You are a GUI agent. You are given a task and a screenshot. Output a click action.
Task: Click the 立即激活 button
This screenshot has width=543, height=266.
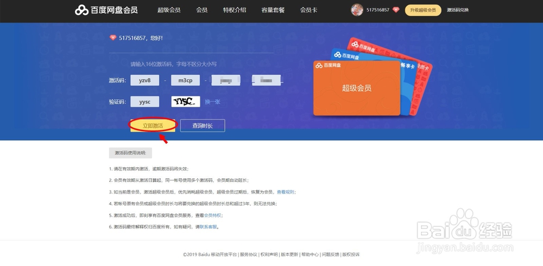[153, 126]
